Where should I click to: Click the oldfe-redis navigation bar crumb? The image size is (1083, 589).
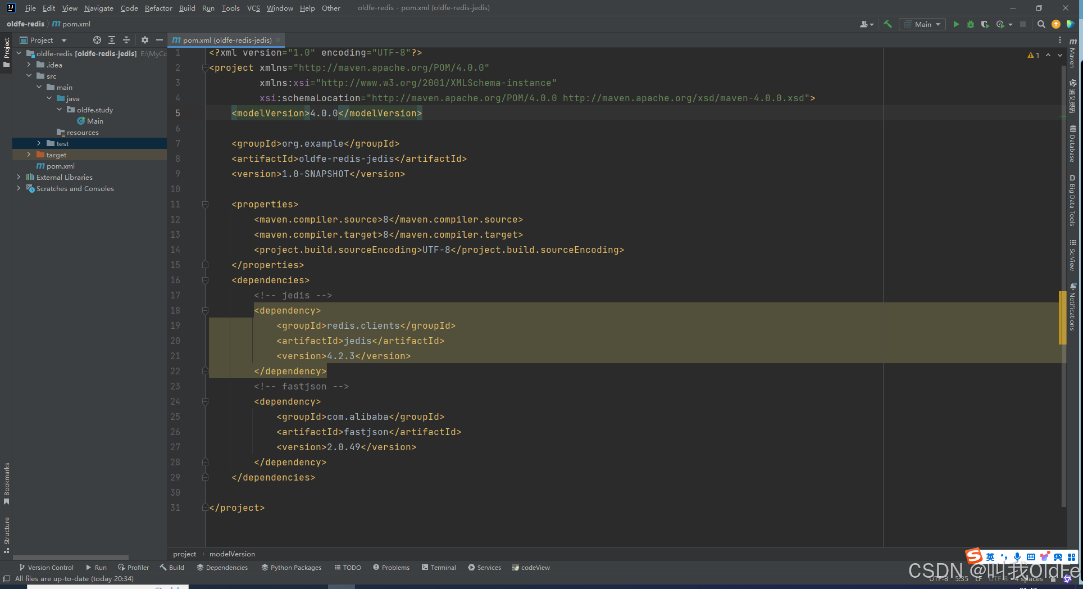25,24
